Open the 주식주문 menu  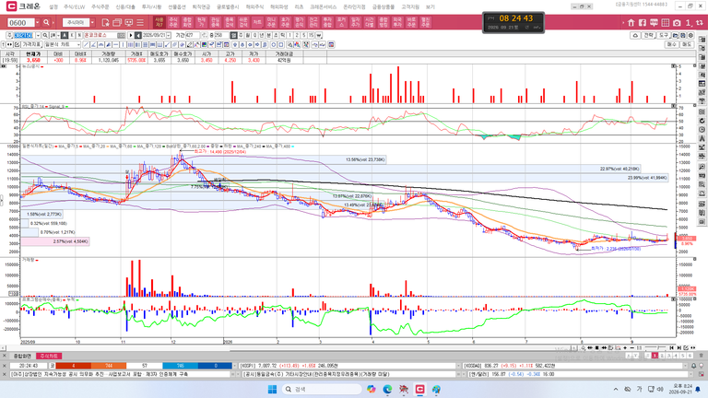click(100, 6)
